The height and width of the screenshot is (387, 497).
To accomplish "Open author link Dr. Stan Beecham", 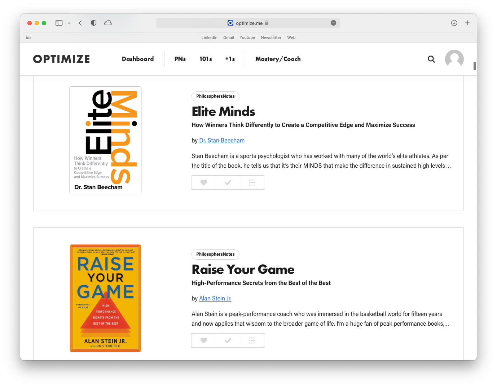I will 222,141.
